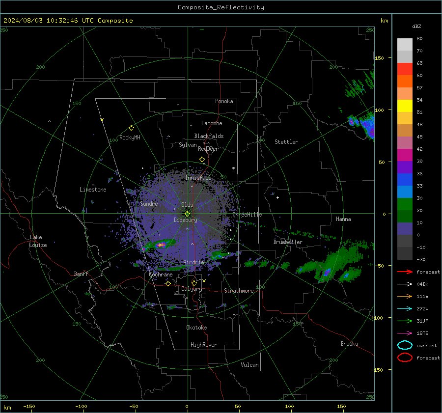This screenshot has width=442, height=413.
Task: Click the Banff label
Action: tap(81, 274)
